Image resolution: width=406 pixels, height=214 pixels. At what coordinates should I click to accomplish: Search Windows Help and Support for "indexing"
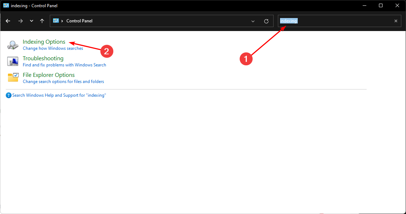[x=59, y=95]
